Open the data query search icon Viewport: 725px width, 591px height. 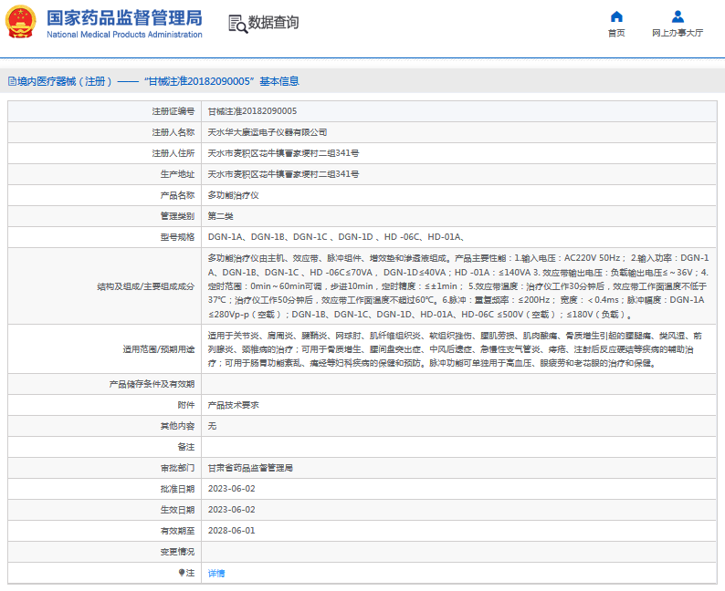click(237, 24)
